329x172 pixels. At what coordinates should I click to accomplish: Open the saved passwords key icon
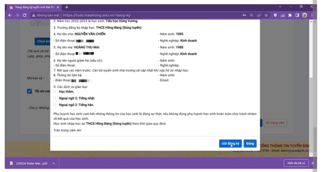point(244,15)
